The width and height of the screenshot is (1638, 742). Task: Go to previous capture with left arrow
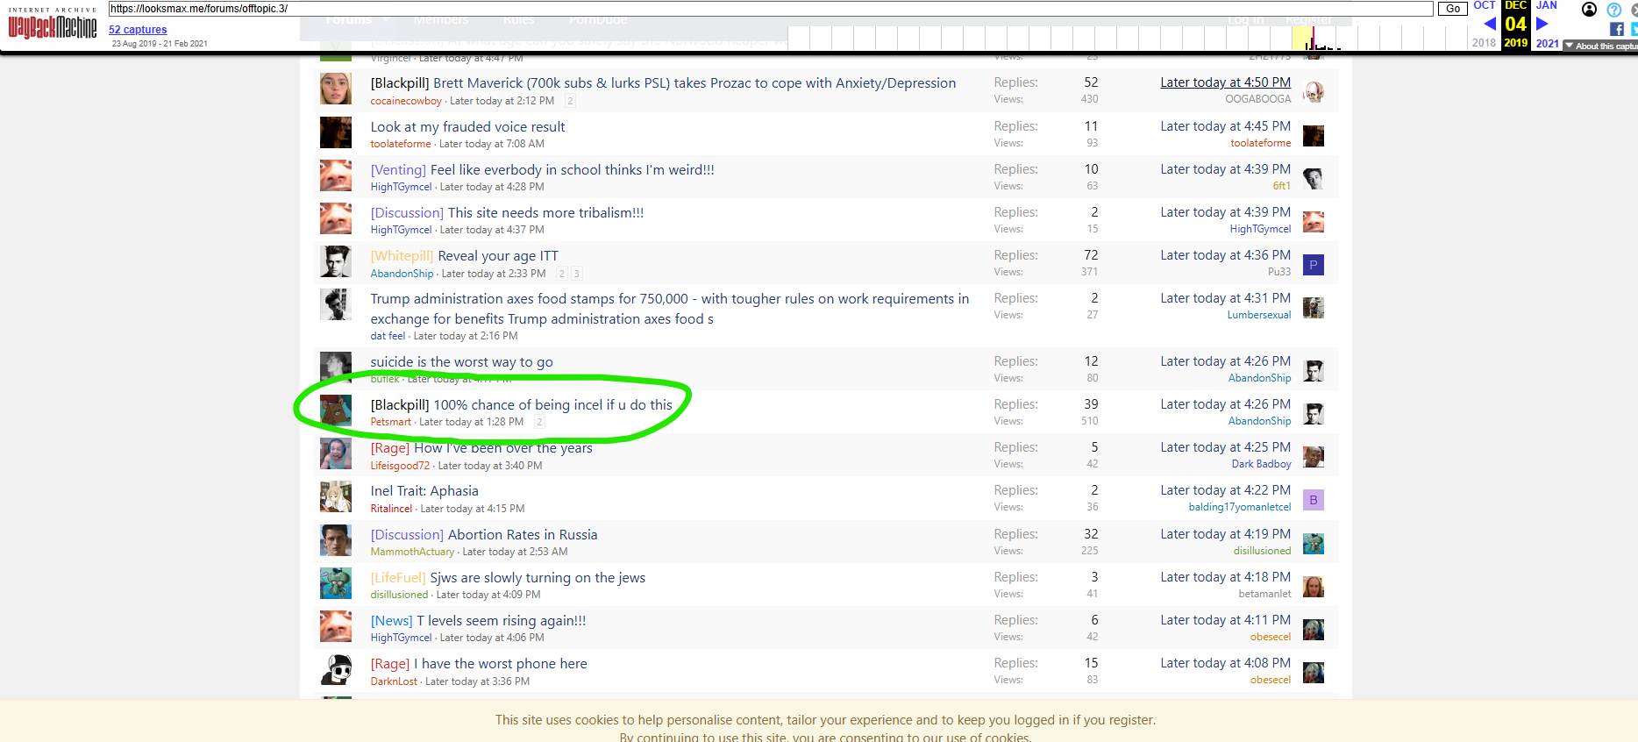point(1489,25)
